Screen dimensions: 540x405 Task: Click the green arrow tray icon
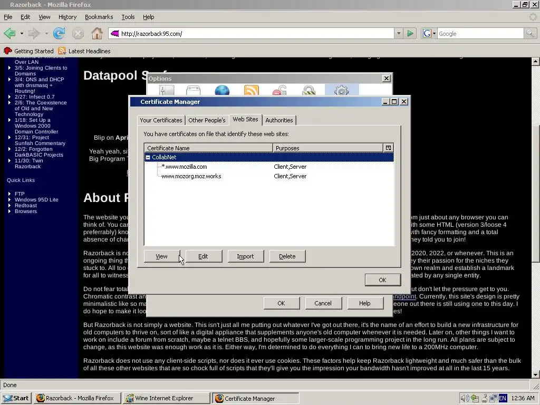[475, 398]
